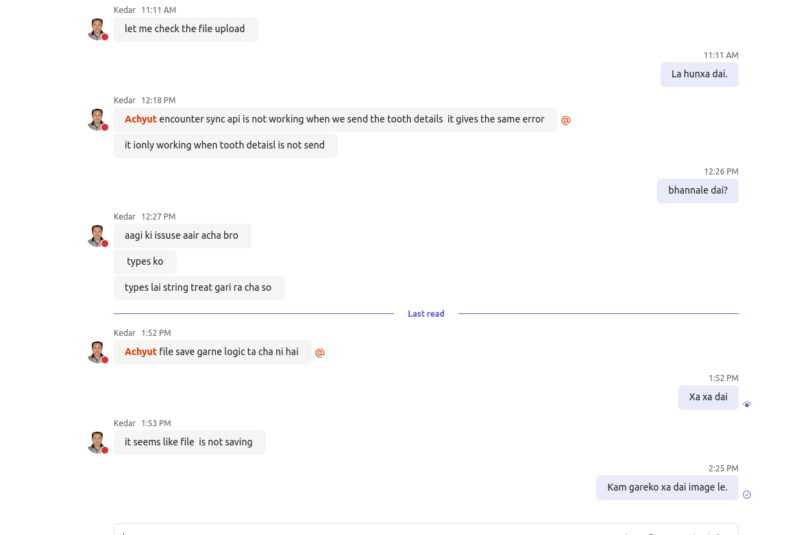788x535 pixels.
Task: Click the seen eye icon next to Xa xa dai
Action: click(747, 405)
